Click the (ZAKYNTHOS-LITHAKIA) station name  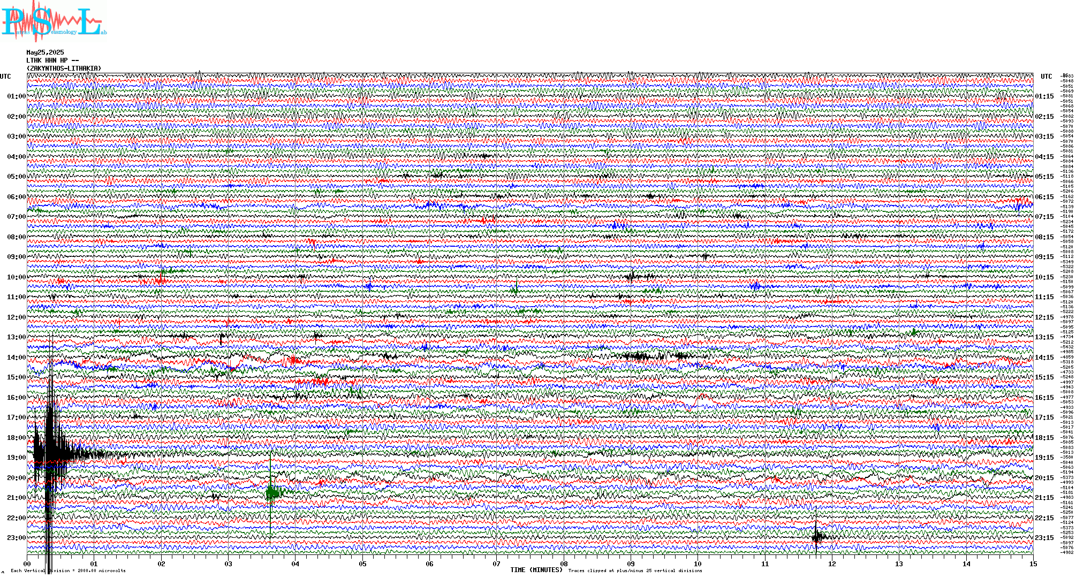tap(64, 69)
